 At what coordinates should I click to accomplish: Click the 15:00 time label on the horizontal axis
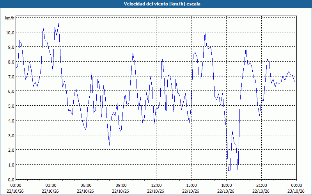[191, 186]
